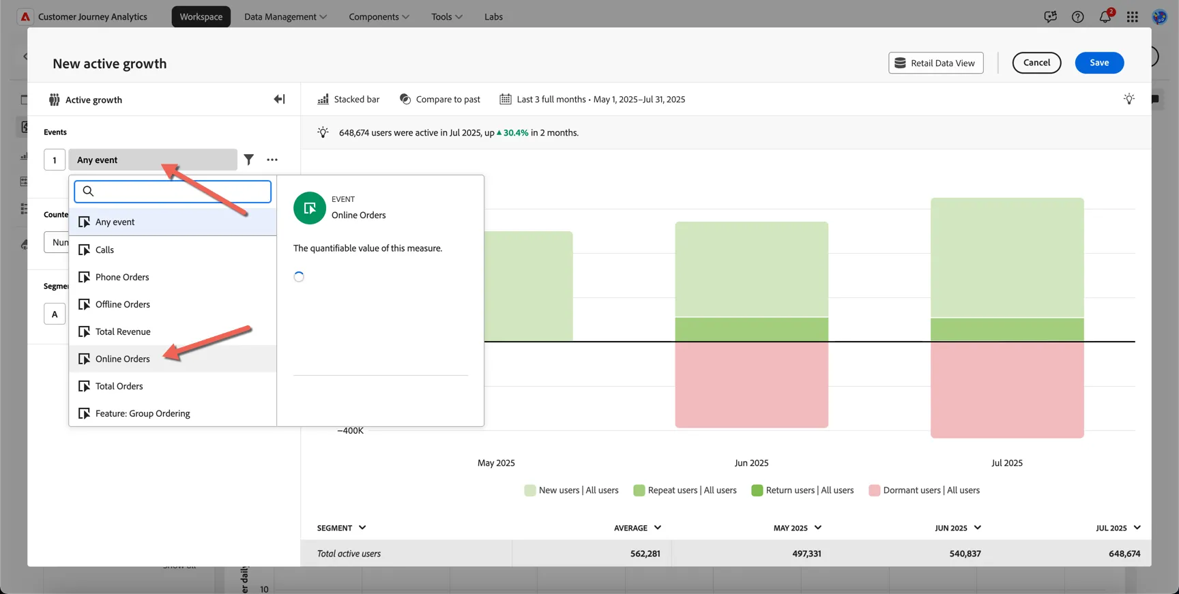Toggle New users legend swatch

pos(530,490)
